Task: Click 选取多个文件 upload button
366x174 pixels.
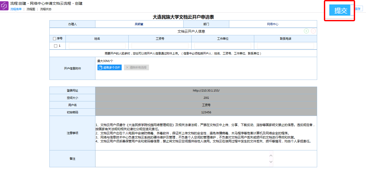Action: tap(109, 67)
